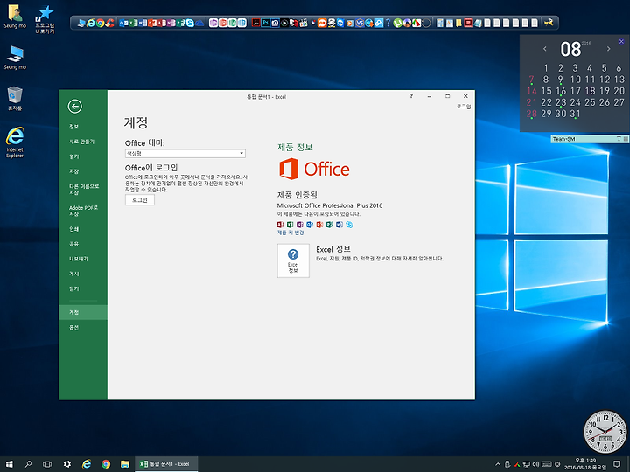Launch Photoshop from the top dock
Screen dimensions: 630x472
pos(265,23)
